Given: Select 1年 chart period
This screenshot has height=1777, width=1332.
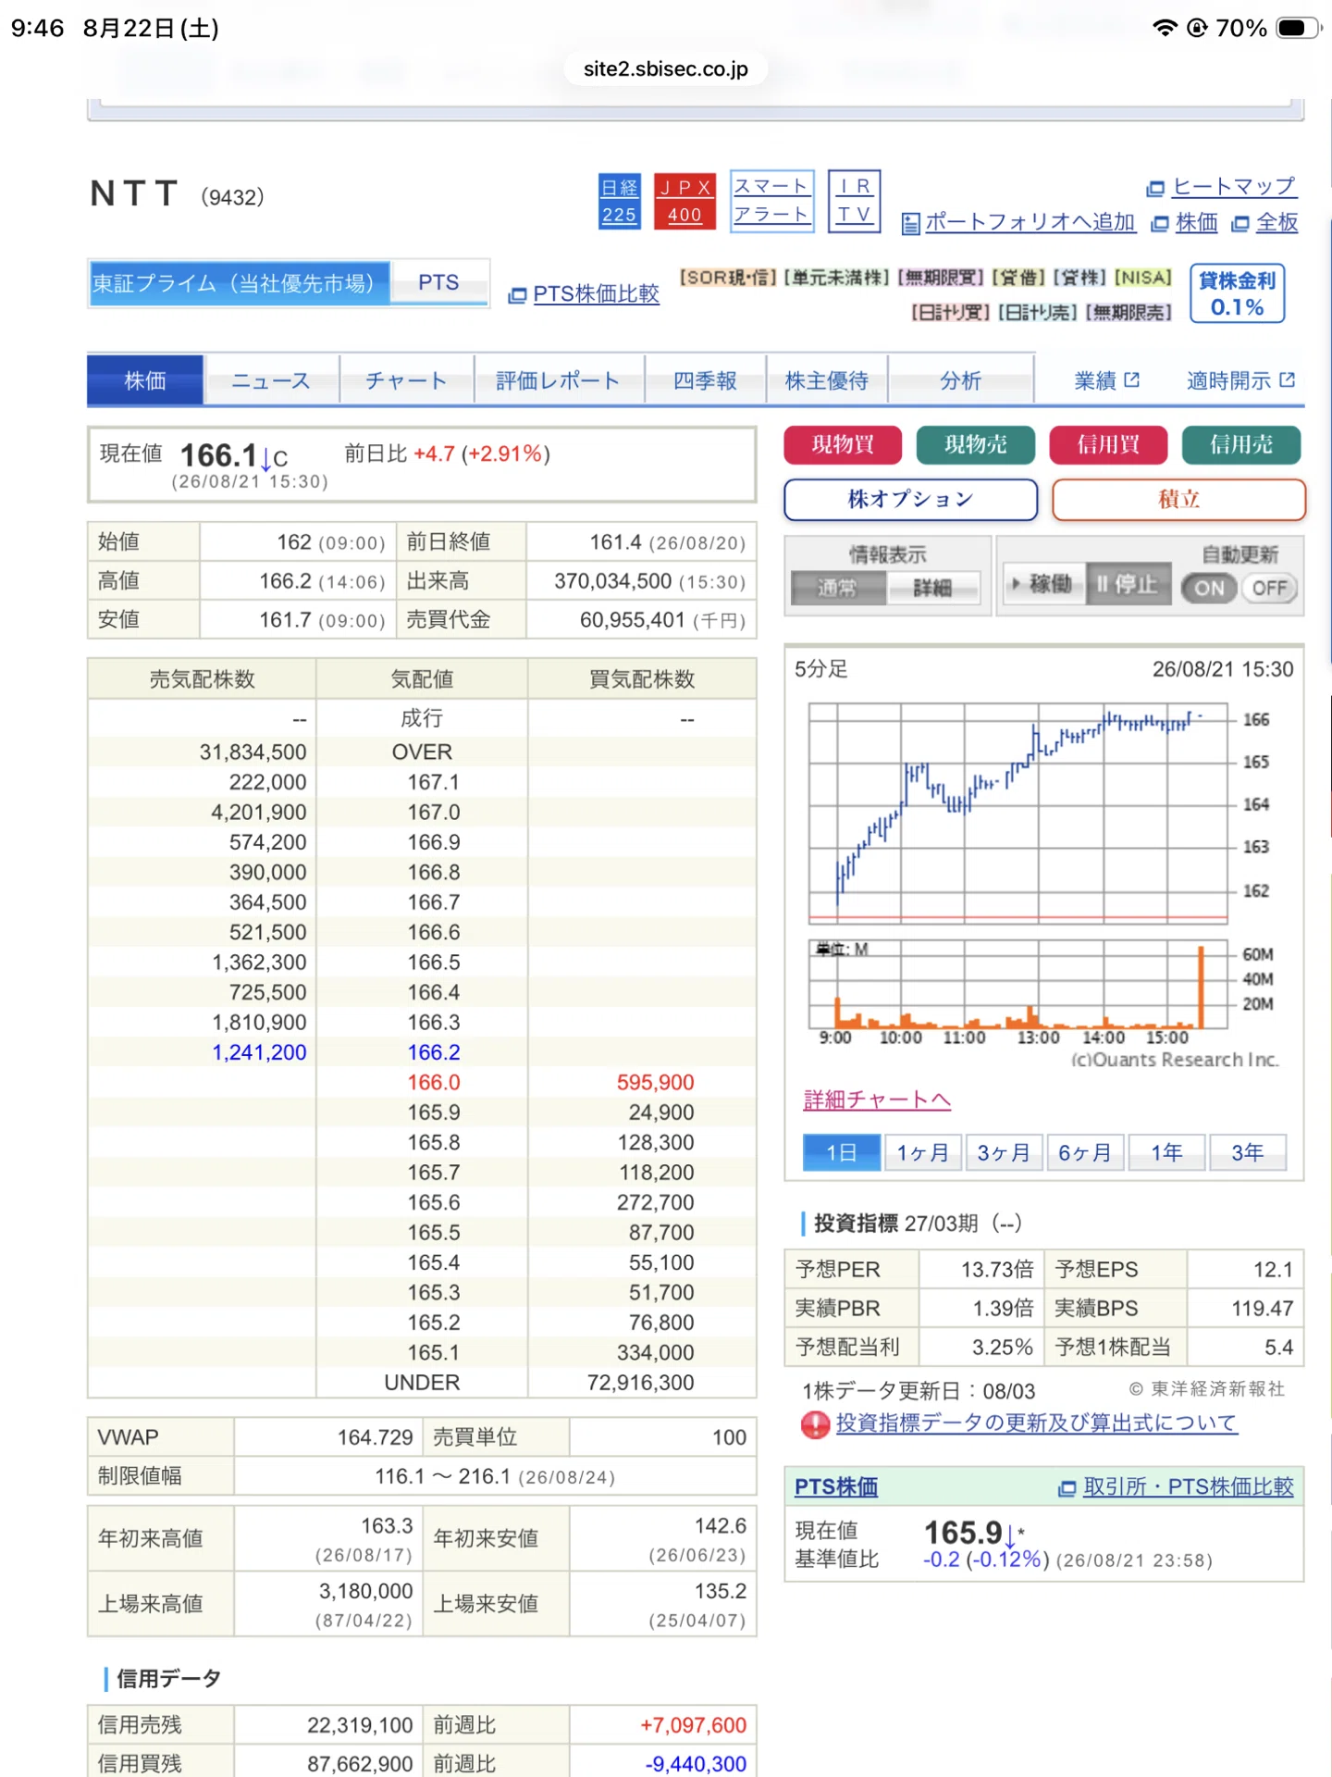Looking at the screenshot, I should click(x=1166, y=1153).
